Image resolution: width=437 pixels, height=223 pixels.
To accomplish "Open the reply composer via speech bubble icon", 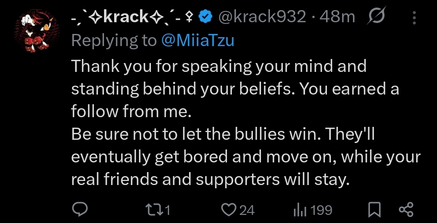I will click(80, 210).
